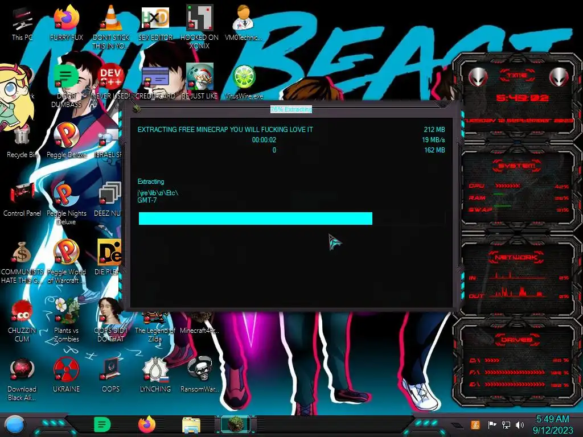Click the volume speaker tray icon

point(520,424)
